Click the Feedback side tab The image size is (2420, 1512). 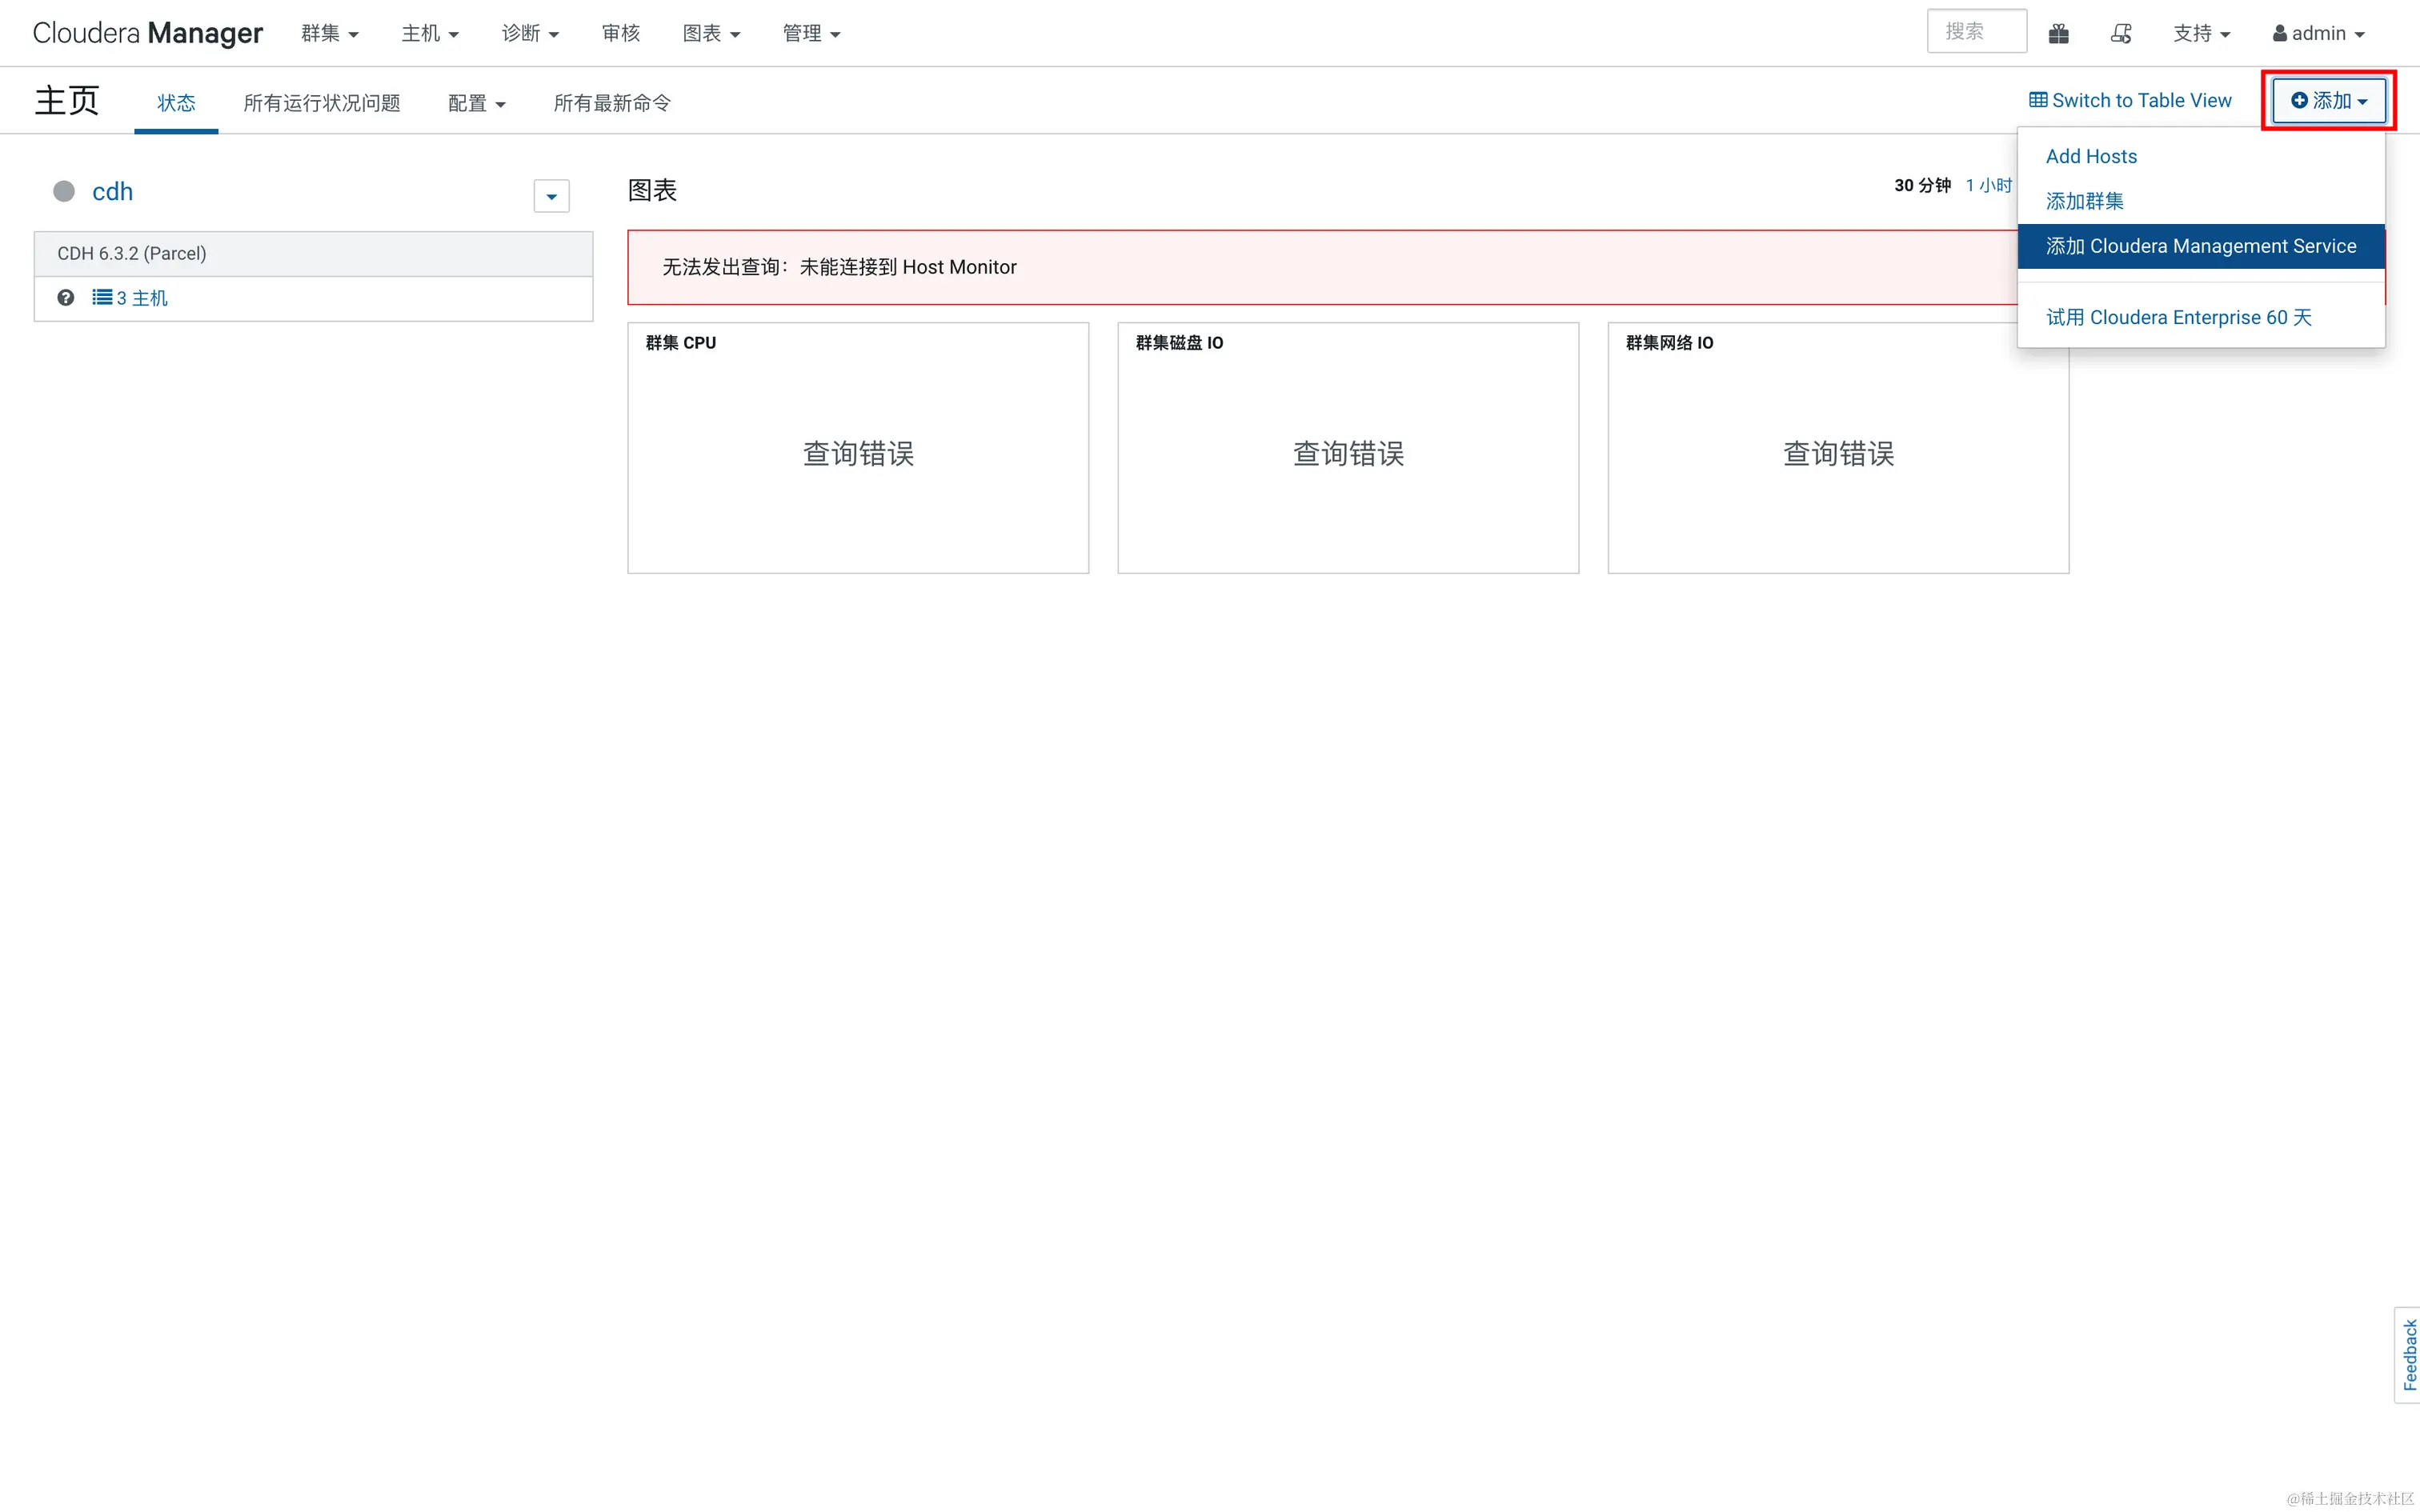coord(2408,1354)
